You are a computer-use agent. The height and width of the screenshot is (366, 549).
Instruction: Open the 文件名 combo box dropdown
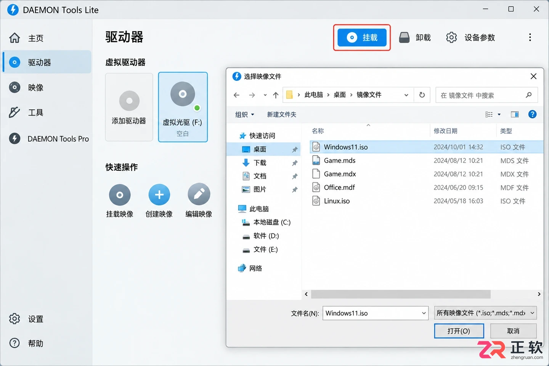(x=424, y=313)
